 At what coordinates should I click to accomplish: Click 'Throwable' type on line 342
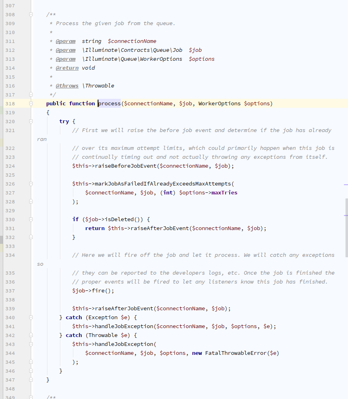(103, 335)
